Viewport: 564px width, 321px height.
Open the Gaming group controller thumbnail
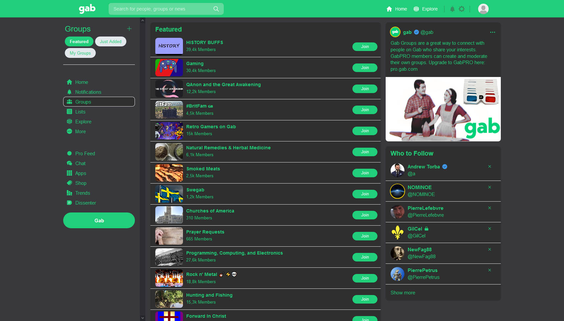click(169, 67)
